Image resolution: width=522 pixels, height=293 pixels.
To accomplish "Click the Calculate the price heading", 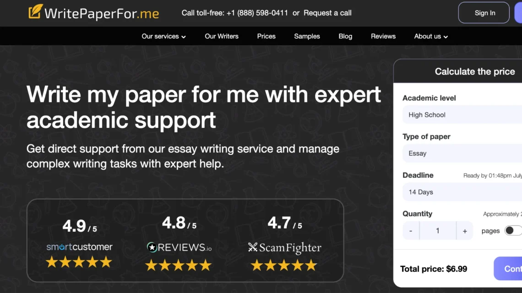I will (x=475, y=71).
